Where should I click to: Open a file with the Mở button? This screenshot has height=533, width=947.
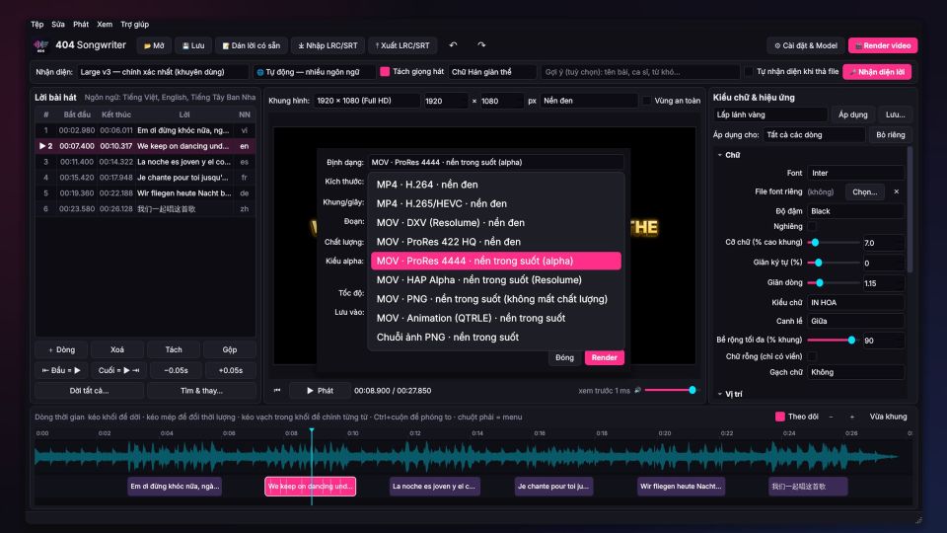(x=154, y=45)
